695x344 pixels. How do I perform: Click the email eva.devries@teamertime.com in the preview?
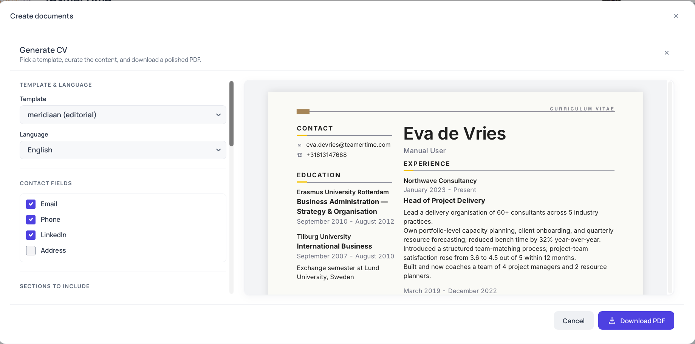(x=348, y=145)
